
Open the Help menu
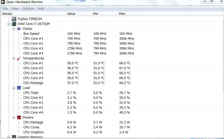tap(41, 9)
